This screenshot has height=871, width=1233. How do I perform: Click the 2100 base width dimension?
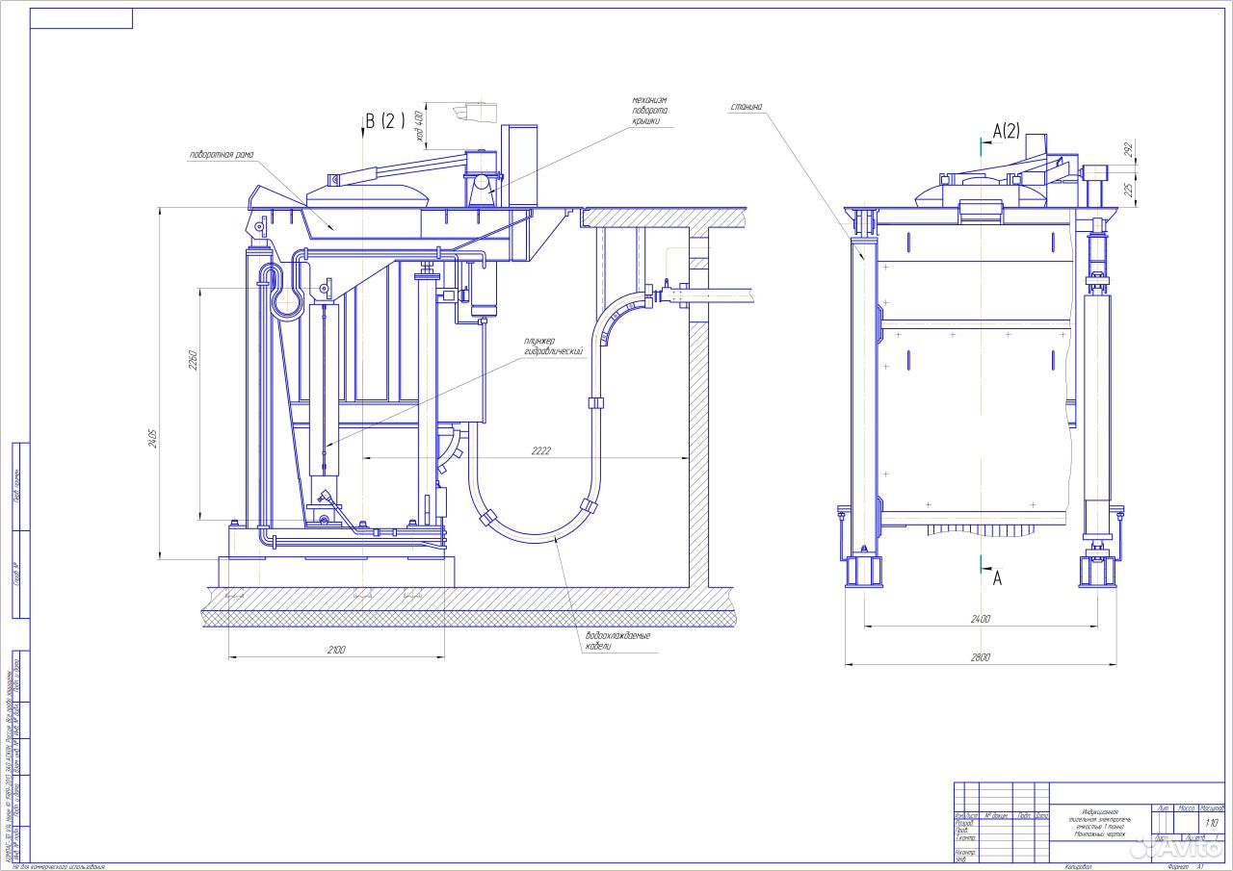(x=336, y=650)
